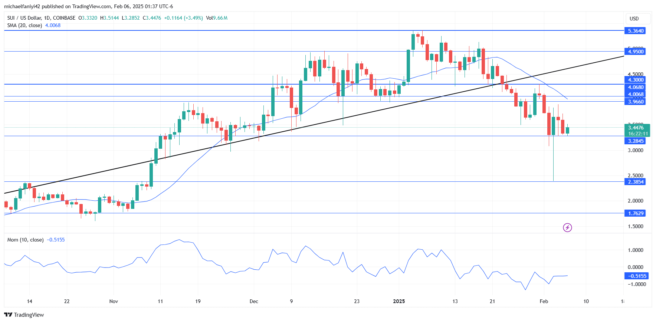The image size is (656, 322).
Task: Select the 2.3854 price level label
Action: [x=635, y=182]
